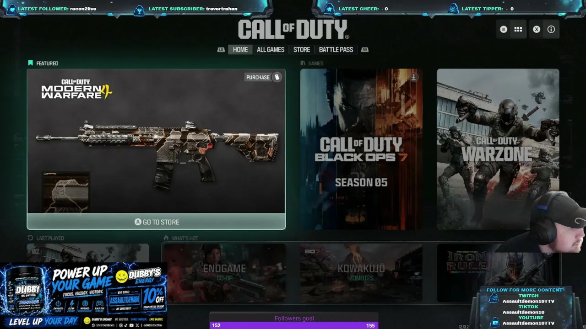Click the WHAT'S HOT flame icon

tap(166, 238)
